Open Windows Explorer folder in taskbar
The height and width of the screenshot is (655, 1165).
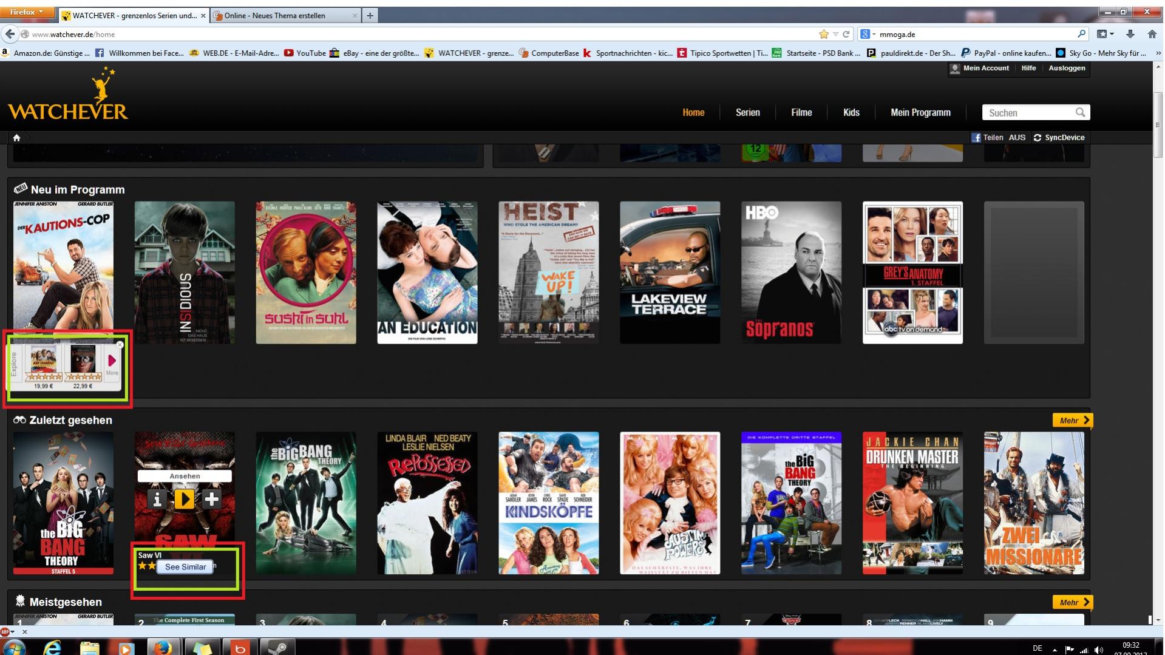point(89,648)
